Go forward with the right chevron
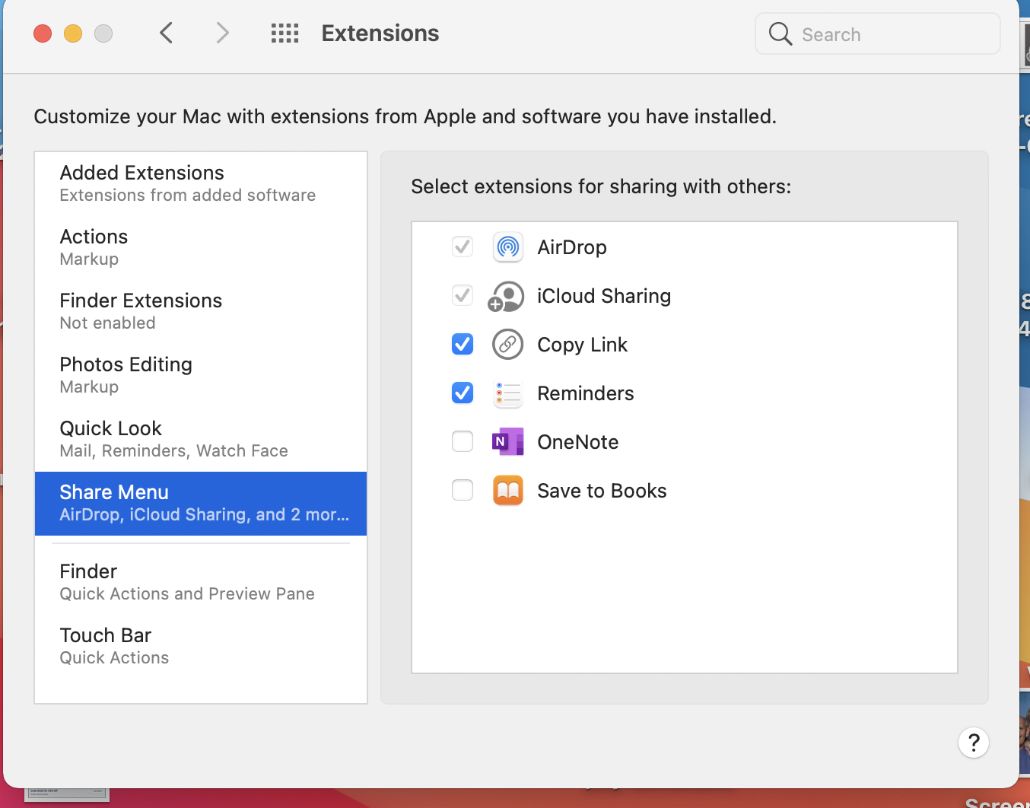The image size is (1030, 808). tap(222, 33)
